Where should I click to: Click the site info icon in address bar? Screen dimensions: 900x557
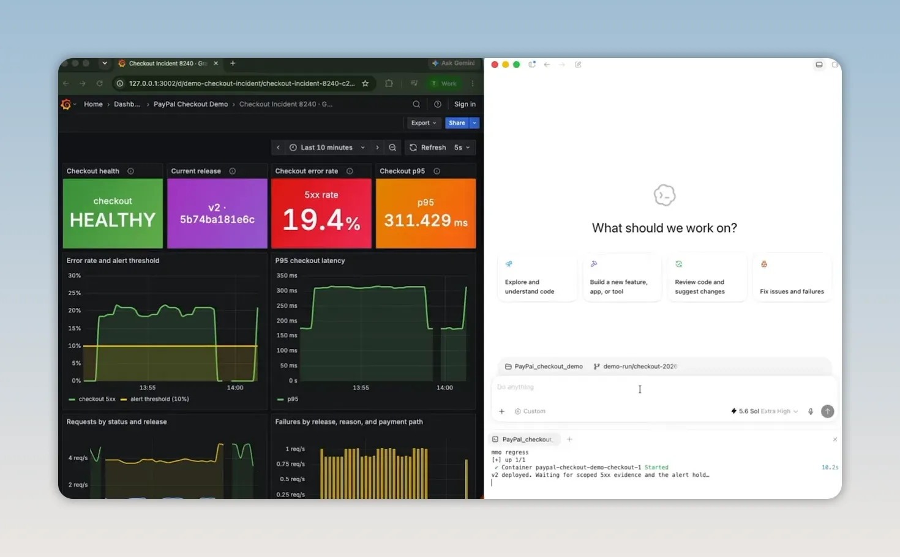point(120,83)
